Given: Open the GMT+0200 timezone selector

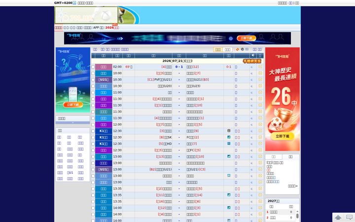Looking at the screenshot, I should click(x=65, y=3).
